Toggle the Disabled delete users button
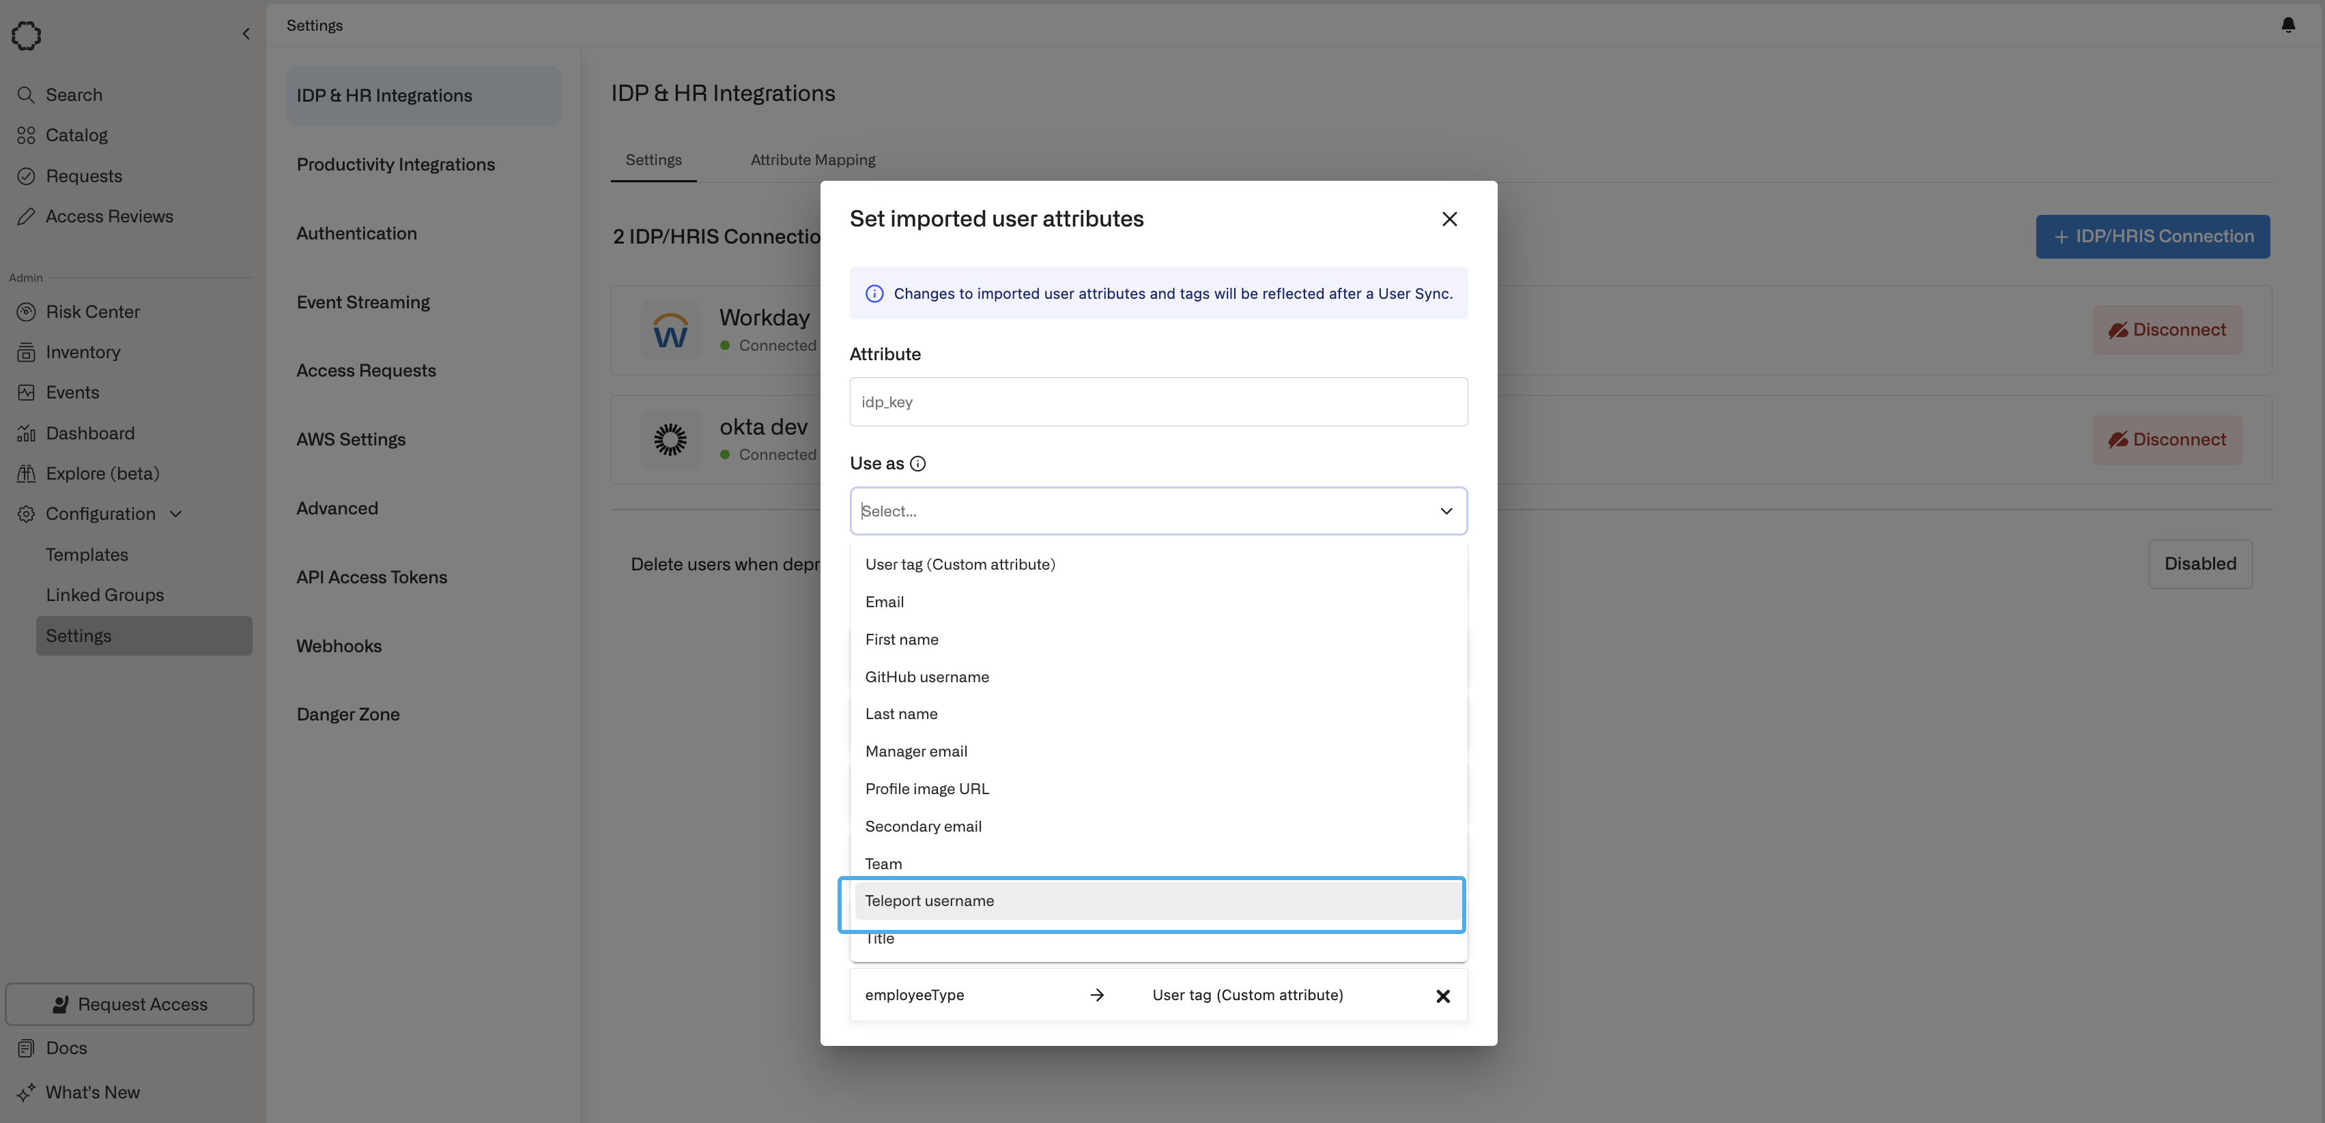 point(2199,564)
